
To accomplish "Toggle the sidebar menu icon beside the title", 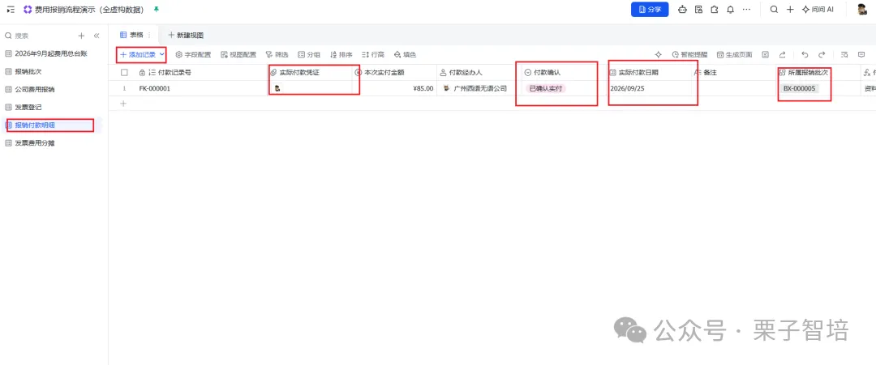I will coord(11,10).
